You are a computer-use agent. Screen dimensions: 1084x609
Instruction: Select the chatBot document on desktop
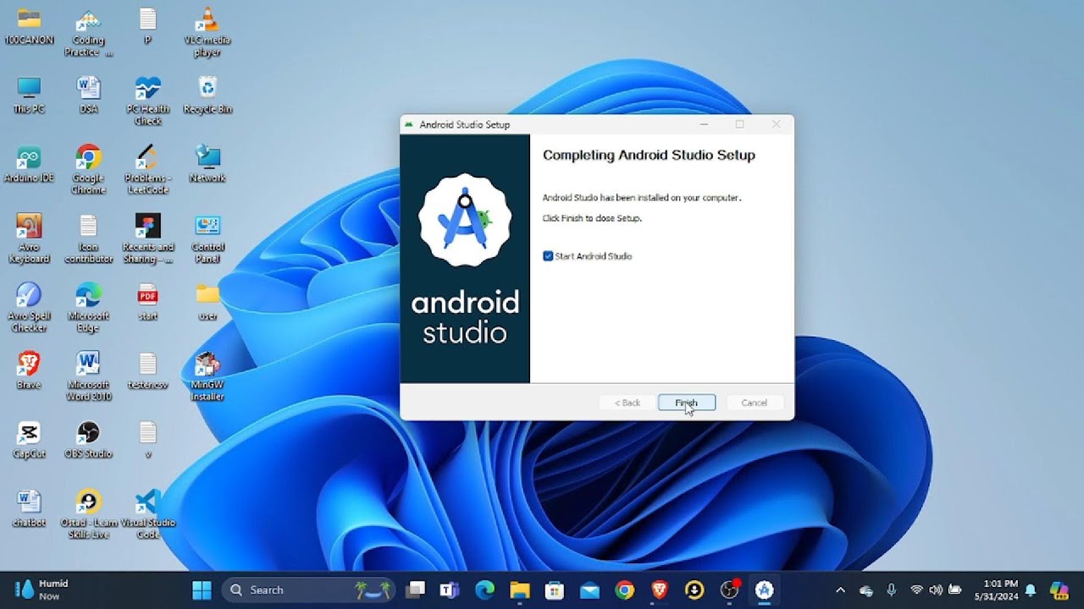[x=30, y=509]
